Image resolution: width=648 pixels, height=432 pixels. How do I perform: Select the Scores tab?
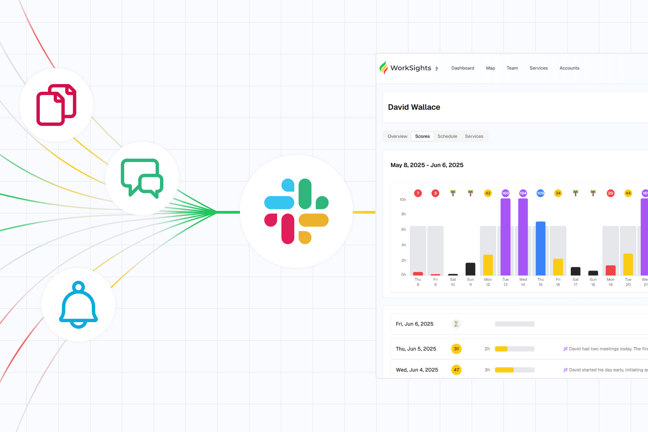[423, 136]
